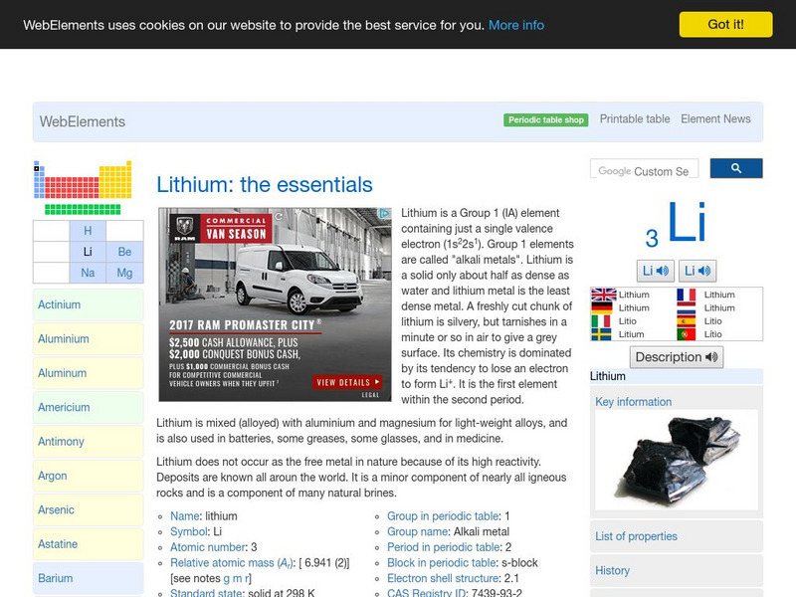Switch to Printable table
Viewport: 796px width, 597px height.
(x=635, y=118)
